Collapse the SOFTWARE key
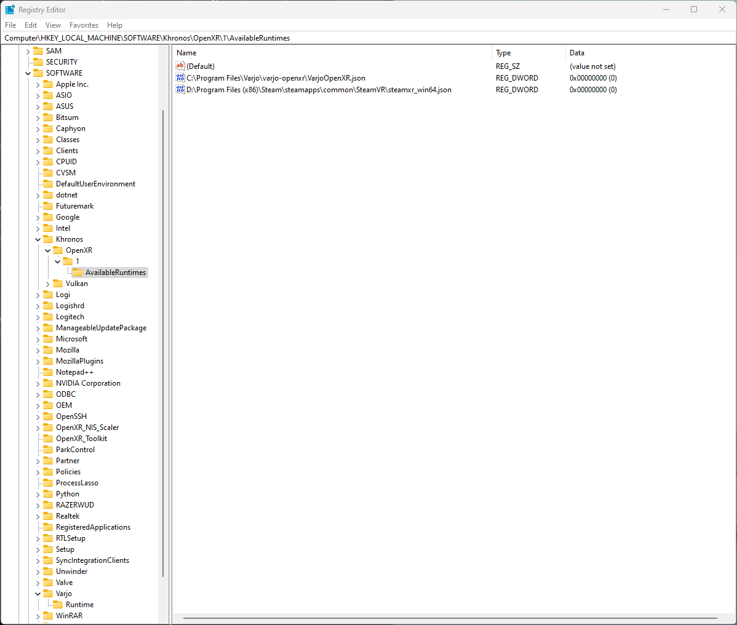The image size is (737, 625). coord(28,73)
